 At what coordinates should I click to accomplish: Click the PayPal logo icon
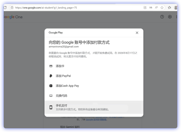click(51, 76)
